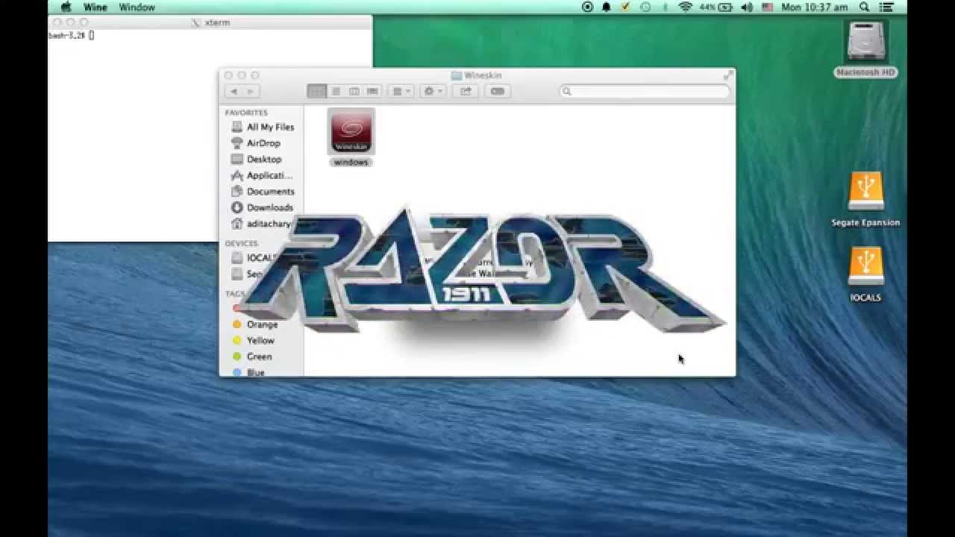Click the yellow checkmark menu bar icon
This screenshot has width=955, height=537.
[626, 7]
